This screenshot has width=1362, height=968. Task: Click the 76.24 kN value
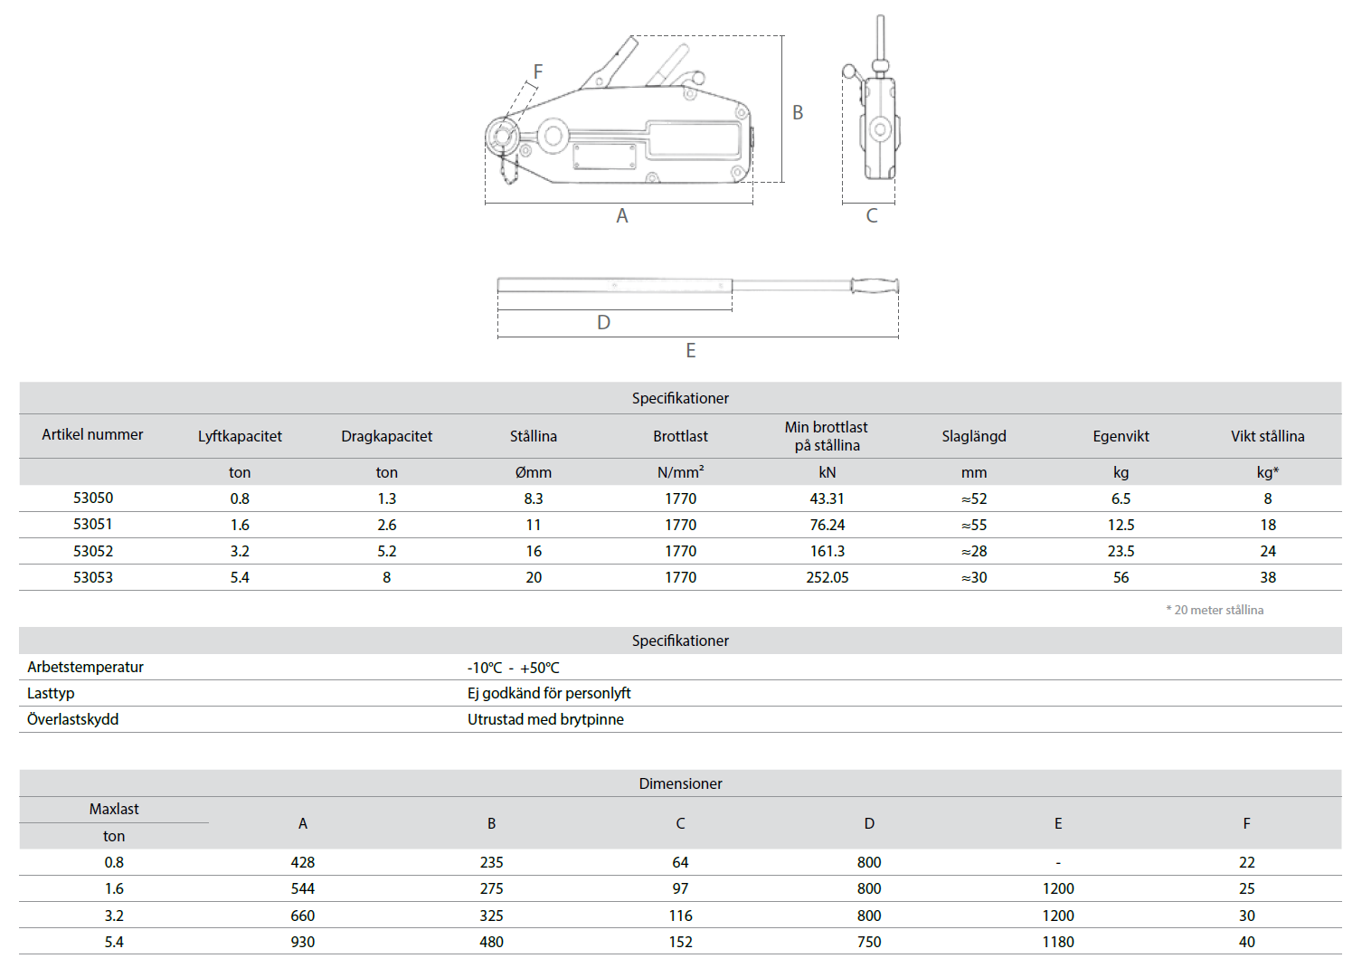tap(828, 525)
